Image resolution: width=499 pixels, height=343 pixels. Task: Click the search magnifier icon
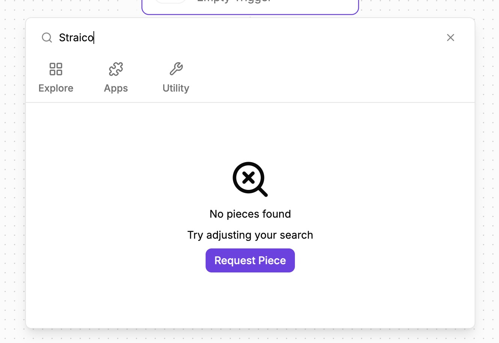[47, 38]
